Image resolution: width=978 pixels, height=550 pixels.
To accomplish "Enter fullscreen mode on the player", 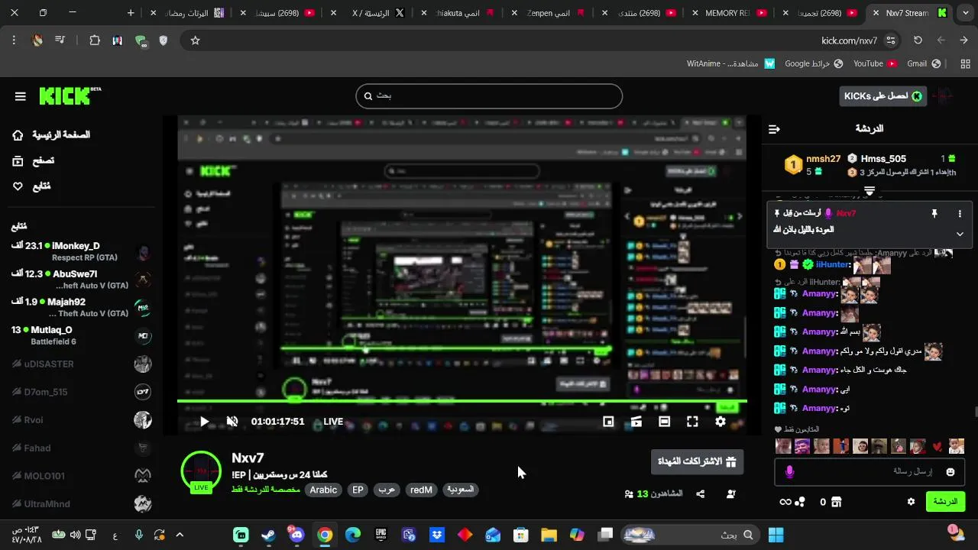I will tap(692, 422).
